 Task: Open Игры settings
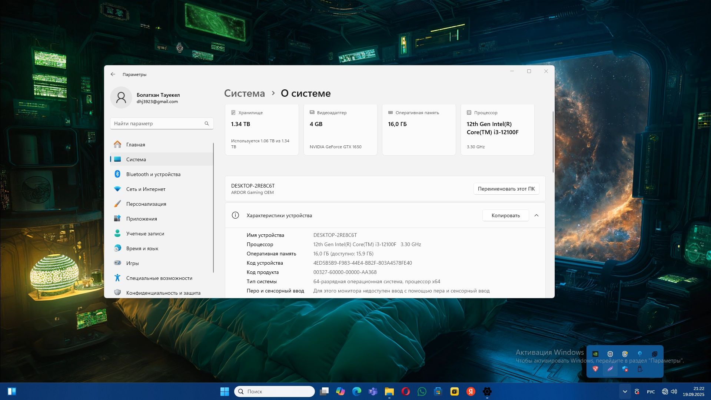pyautogui.click(x=162, y=263)
